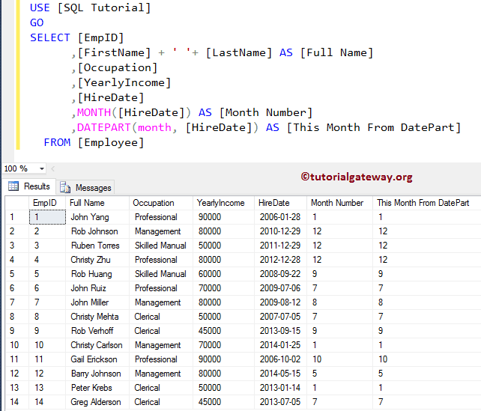Click the John Yang name cell

(89, 217)
